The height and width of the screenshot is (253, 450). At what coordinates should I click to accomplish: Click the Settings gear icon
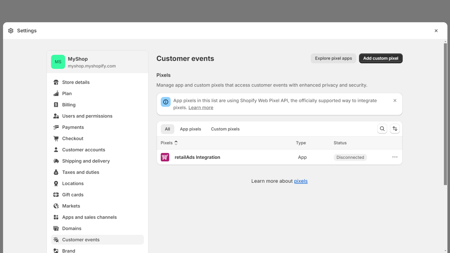11,31
